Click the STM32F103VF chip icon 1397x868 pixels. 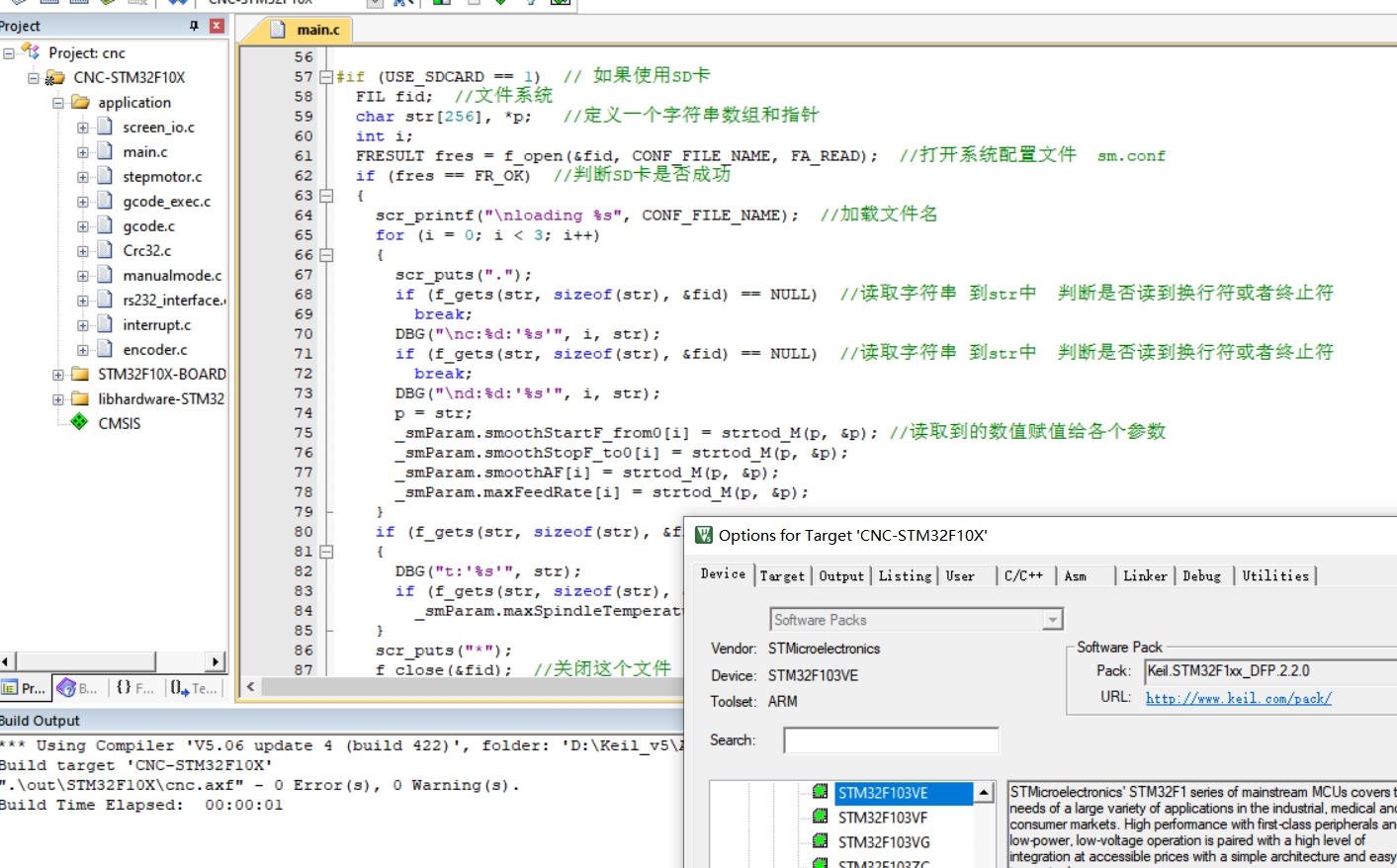coord(820,817)
